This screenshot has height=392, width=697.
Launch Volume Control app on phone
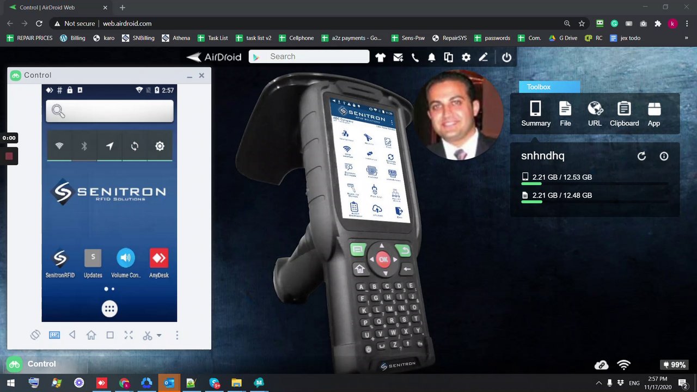(126, 263)
